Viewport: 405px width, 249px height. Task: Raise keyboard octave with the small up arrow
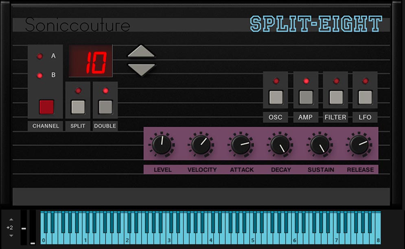(x=11, y=220)
